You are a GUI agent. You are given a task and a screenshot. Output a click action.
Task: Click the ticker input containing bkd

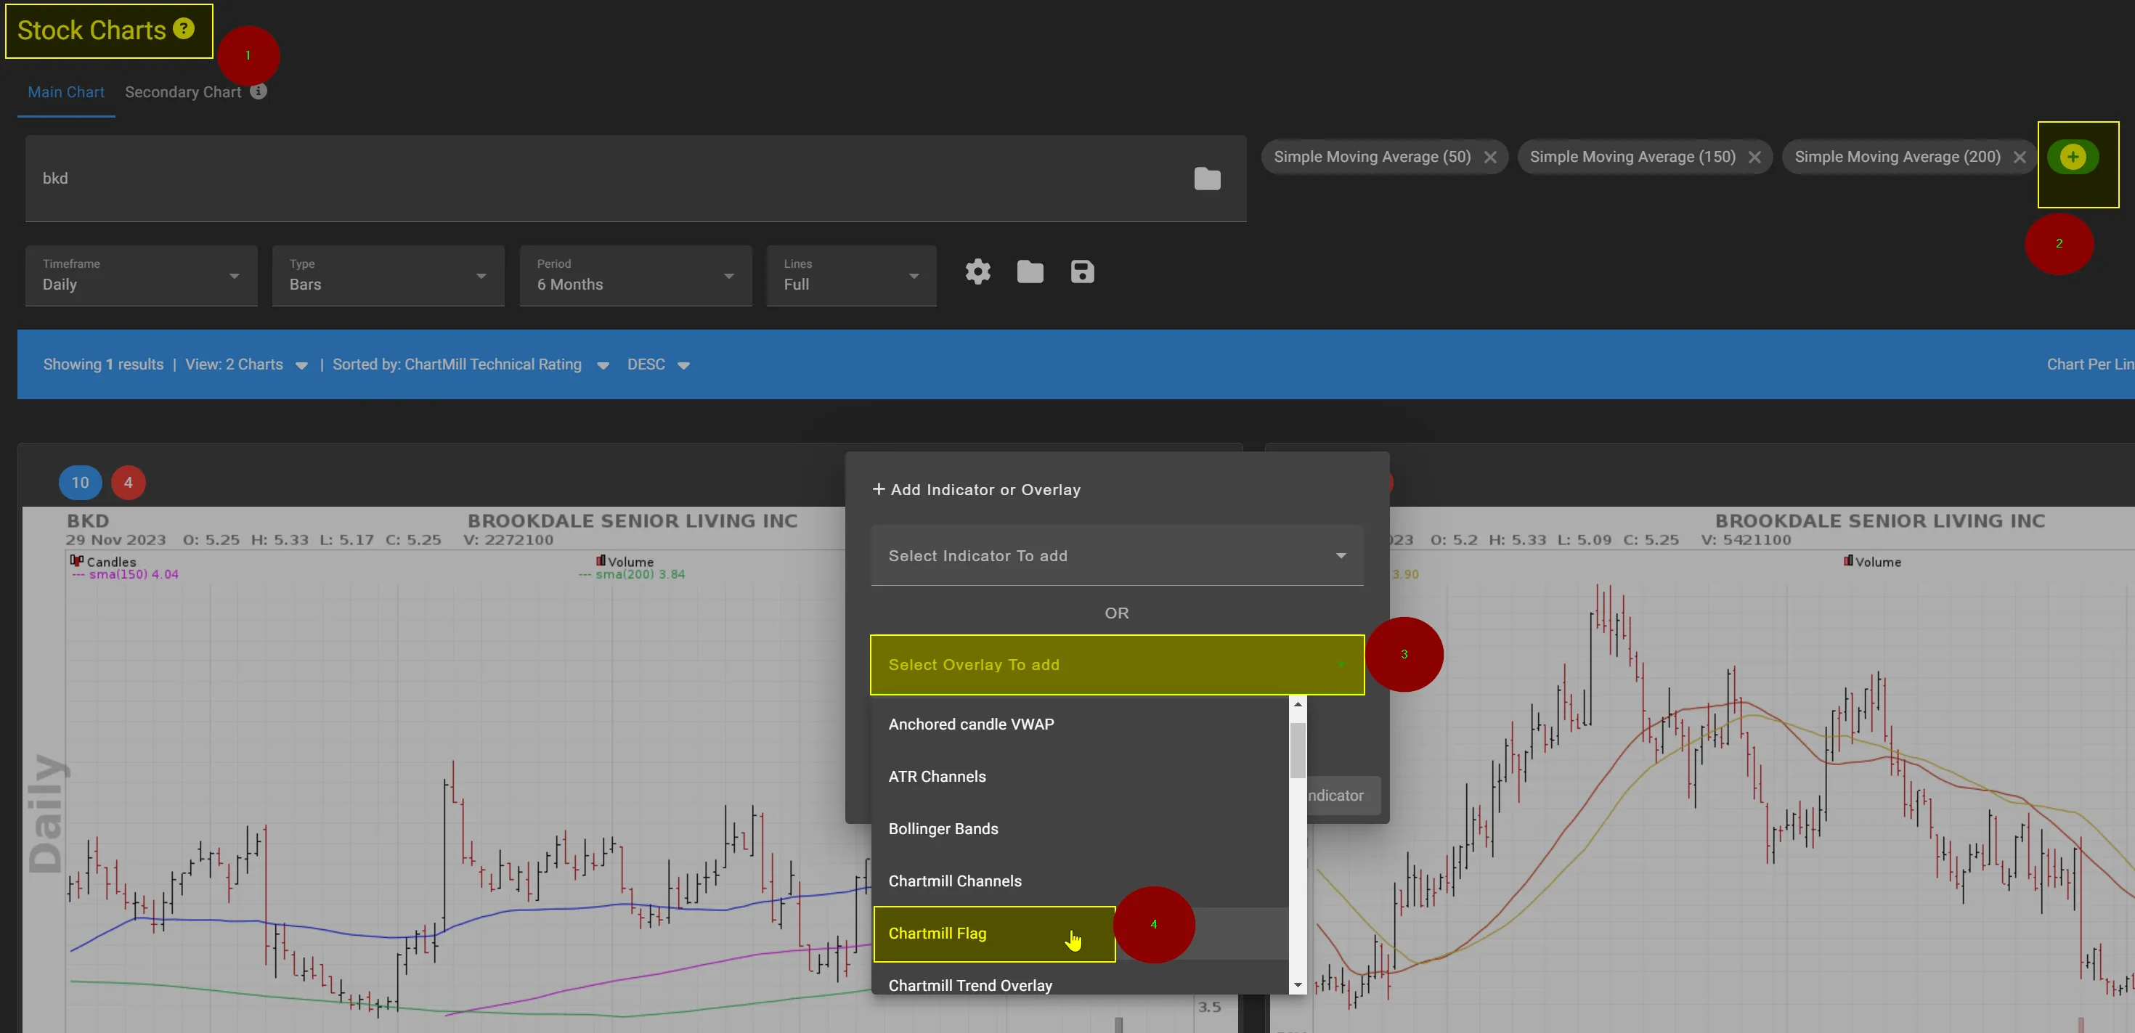[x=332, y=178]
